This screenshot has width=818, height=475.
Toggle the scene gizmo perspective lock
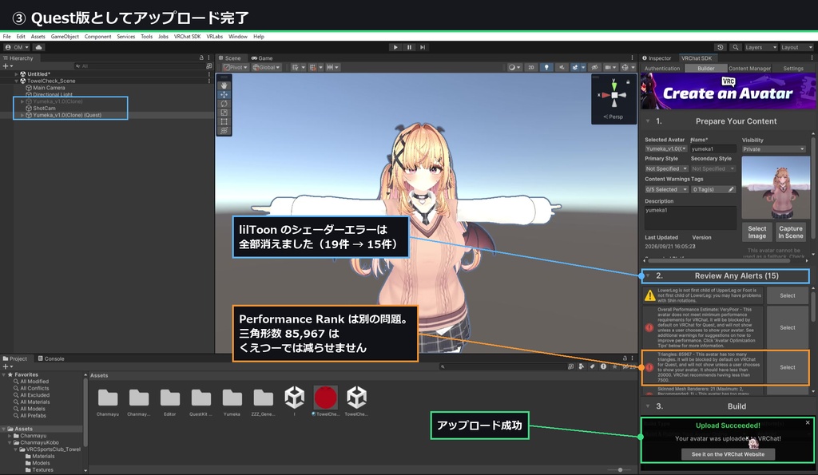pos(628,82)
